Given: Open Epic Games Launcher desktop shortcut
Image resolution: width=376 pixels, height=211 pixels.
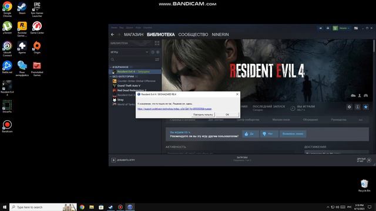Looking at the screenshot, I should click(37, 9).
